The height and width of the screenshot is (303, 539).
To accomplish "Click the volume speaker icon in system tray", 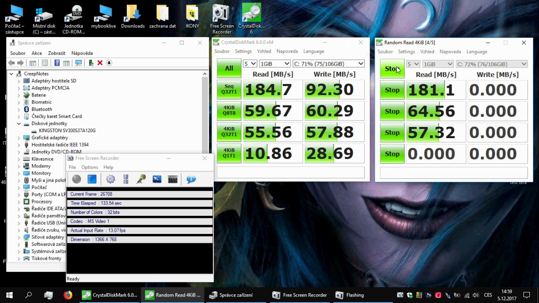I will coord(475,295).
